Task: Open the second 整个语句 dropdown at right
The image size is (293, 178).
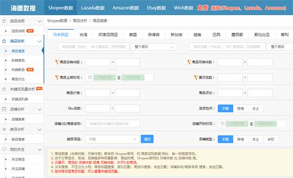Action: coord(280,47)
